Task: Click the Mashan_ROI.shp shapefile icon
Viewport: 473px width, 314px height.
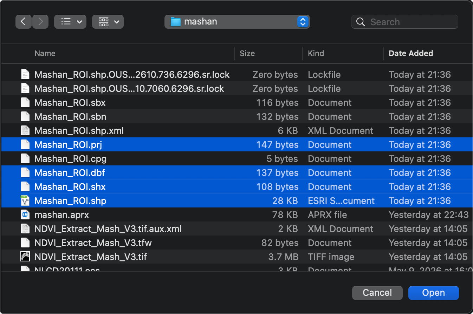Action: click(25, 201)
